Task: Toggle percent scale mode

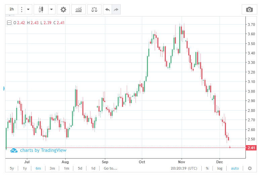Action: (x=207, y=168)
